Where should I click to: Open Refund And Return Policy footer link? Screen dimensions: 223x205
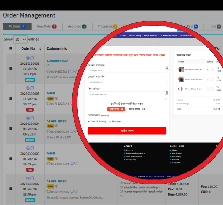point(135,153)
